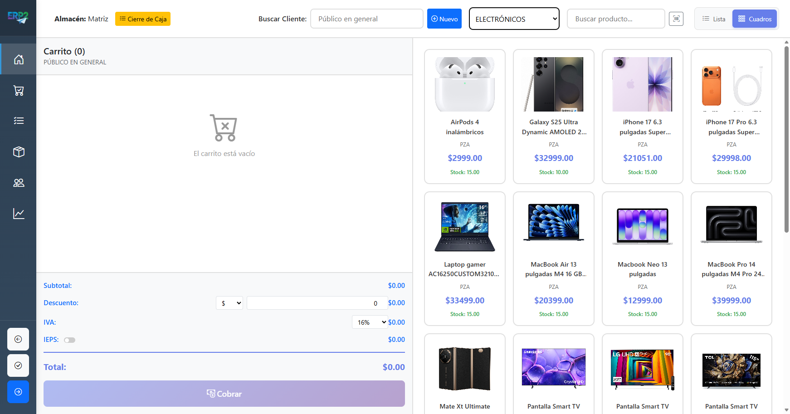
Task: Click the home icon in sidebar
Action: coord(19,59)
